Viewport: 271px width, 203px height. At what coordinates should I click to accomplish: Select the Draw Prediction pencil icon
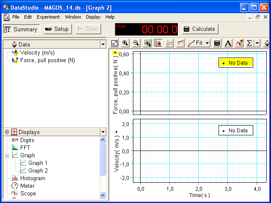pos(239,43)
